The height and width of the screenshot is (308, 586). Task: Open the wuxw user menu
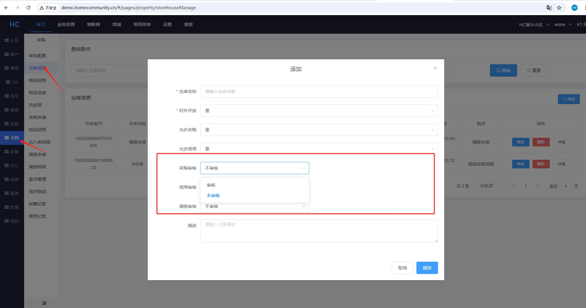click(563, 25)
